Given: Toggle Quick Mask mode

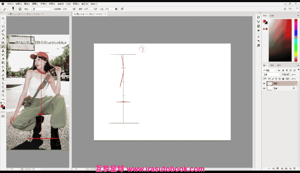Looking at the screenshot, I should tap(3, 112).
